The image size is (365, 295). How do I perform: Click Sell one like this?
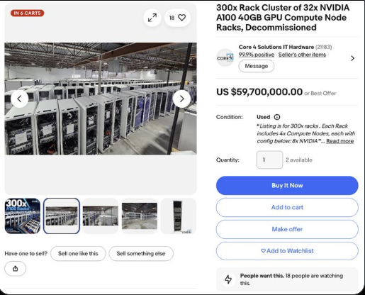tap(78, 254)
